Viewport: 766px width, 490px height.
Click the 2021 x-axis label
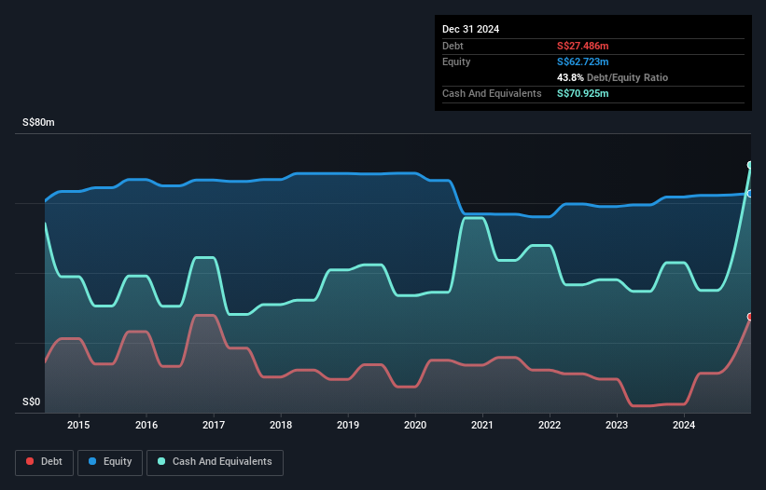point(482,425)
